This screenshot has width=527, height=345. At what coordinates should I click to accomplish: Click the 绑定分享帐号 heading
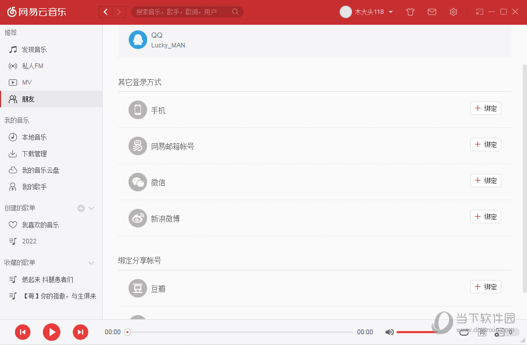click(139, 260)
